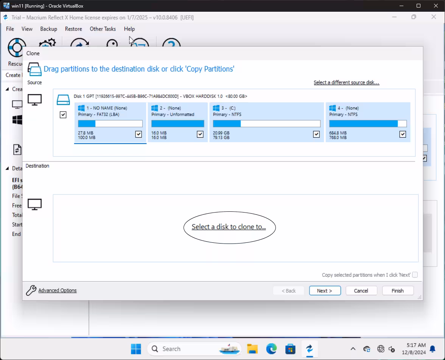445x360 pixels.
Task: Click the Windows logo icon in left sidebar
Action: tap(17, 120)
